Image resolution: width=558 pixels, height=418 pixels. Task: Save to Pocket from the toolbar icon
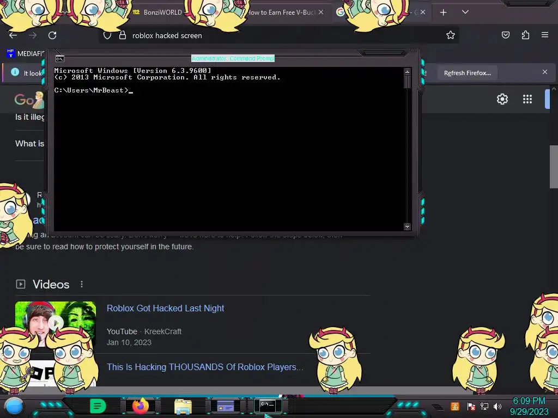[505, 35]
